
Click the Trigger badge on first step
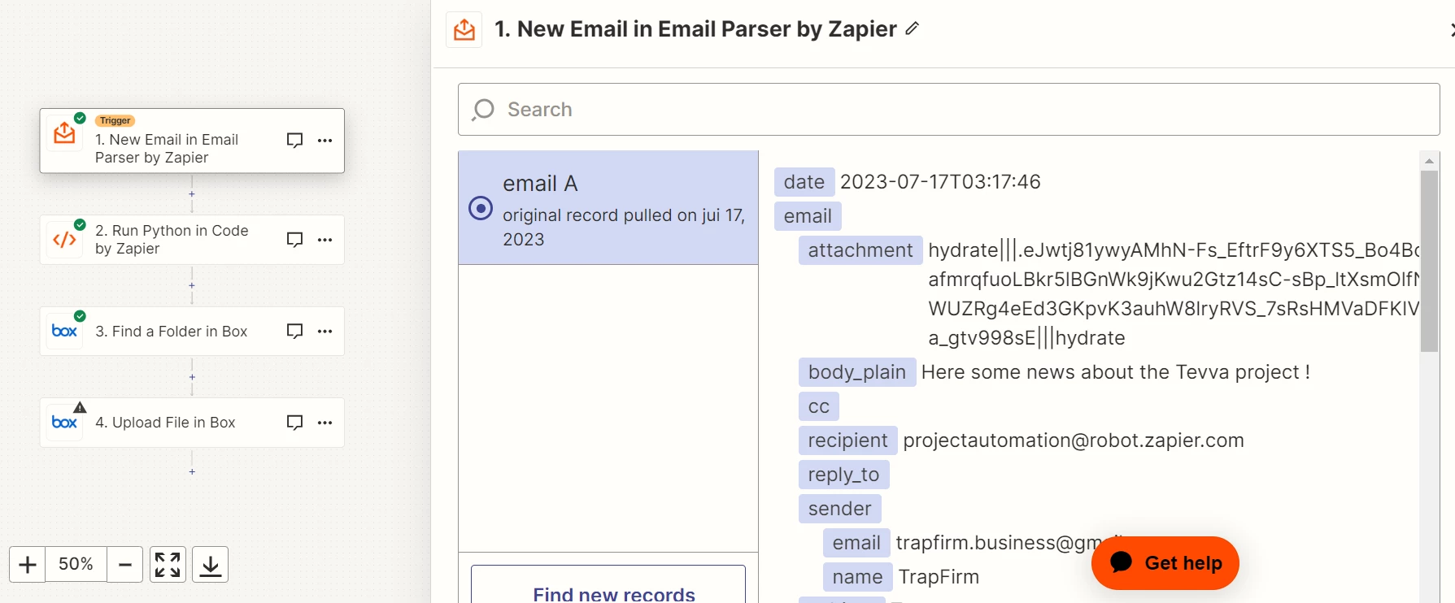[x=115, y=120]
